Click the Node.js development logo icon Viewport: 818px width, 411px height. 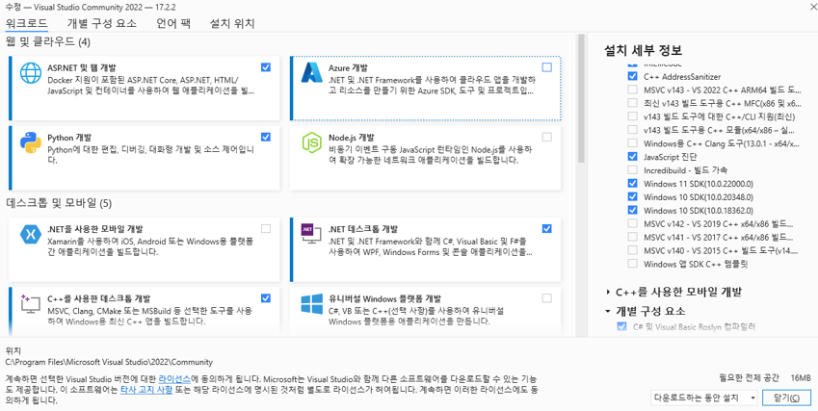pyautogui.click(x=312, y=142)
